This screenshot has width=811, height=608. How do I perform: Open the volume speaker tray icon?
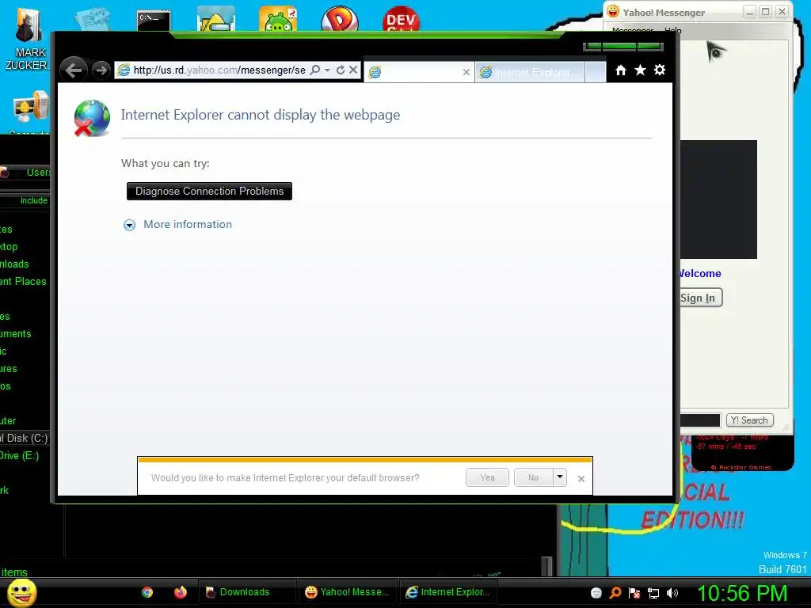click(x=672, y=593)
